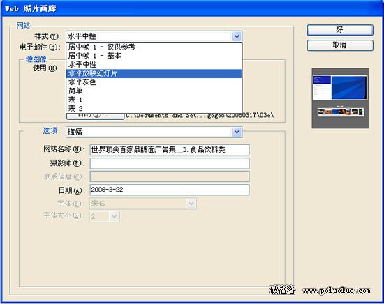Open the disabled 字体 宋体 font dropdown
This screenshot has height=304, width=384.
pyautogui.click(x=143, y=204)
